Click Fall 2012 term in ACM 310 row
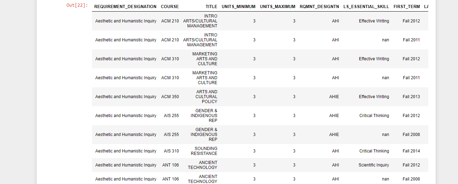Viewport: 458px width, 184px height. pyautogui.click(x=411, y=59)
